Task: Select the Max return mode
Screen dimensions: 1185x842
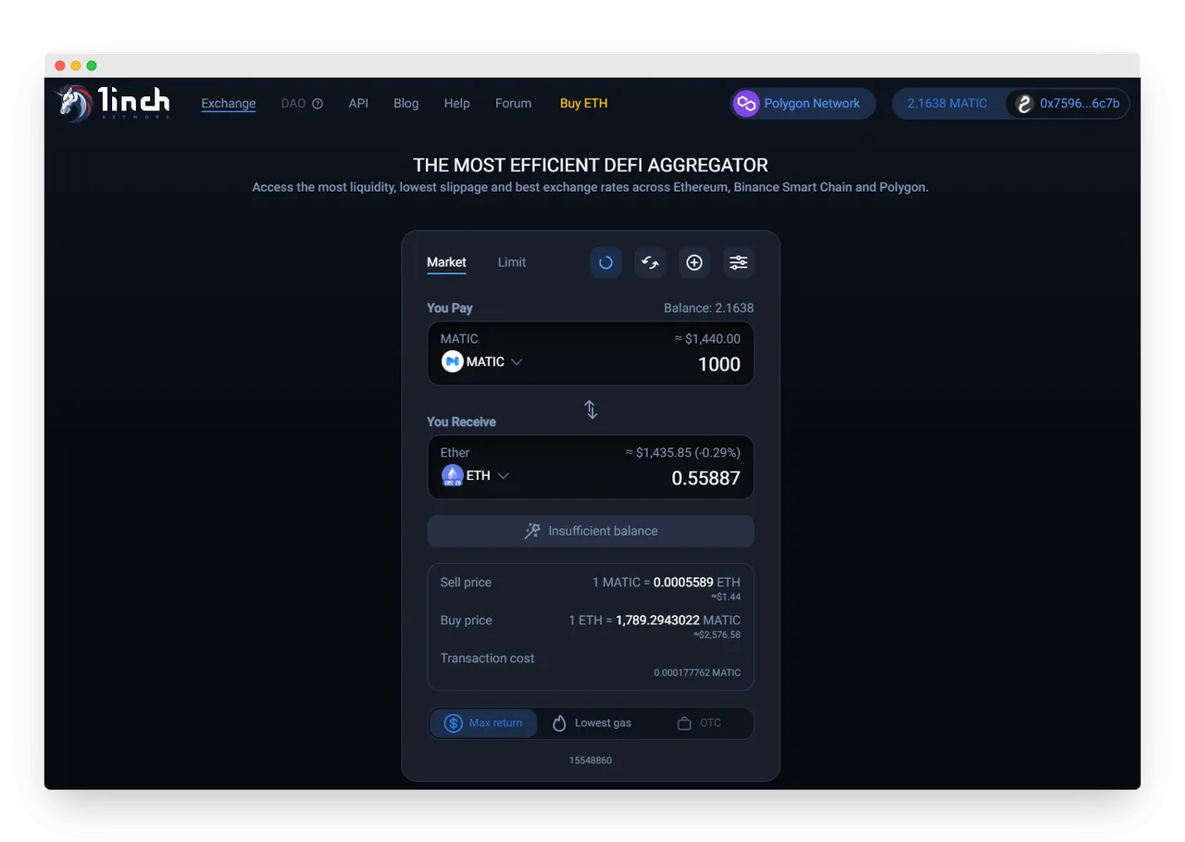Action: click(x=483, y=723)
